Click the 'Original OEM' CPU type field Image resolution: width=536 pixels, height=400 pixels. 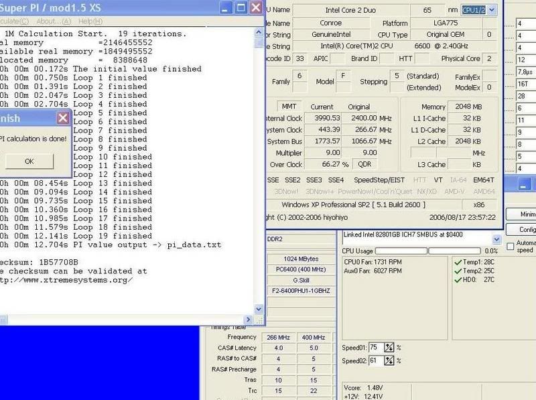coord(446,35)
